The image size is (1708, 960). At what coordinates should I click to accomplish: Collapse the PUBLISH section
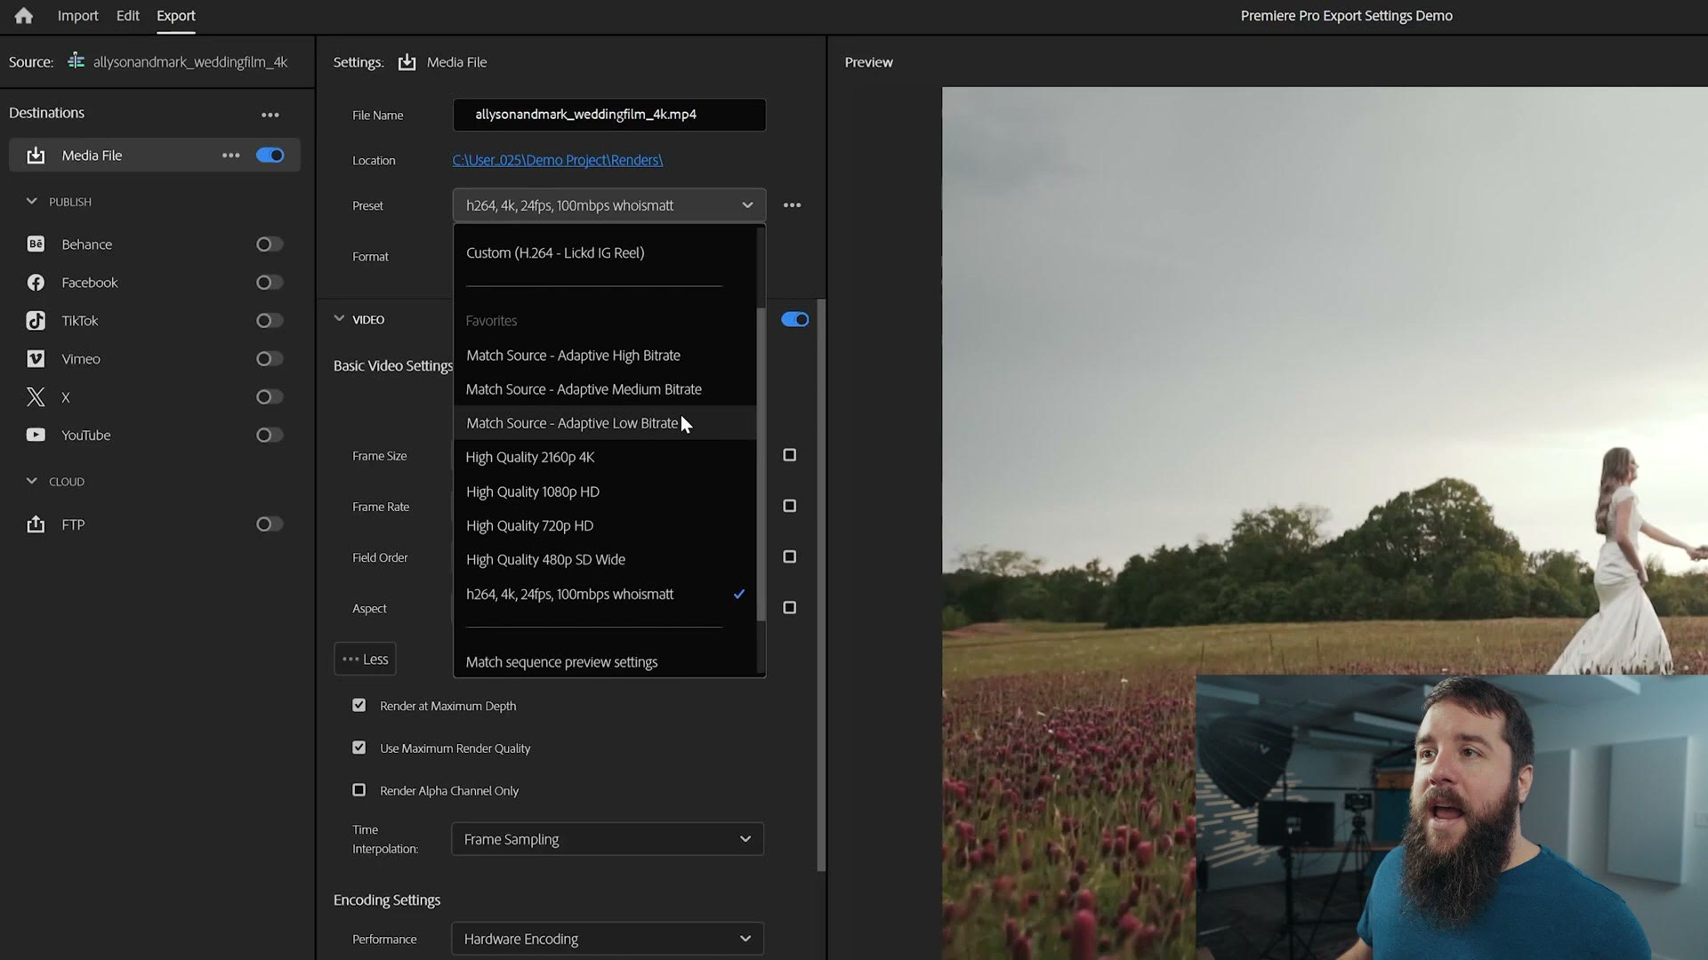32,202
